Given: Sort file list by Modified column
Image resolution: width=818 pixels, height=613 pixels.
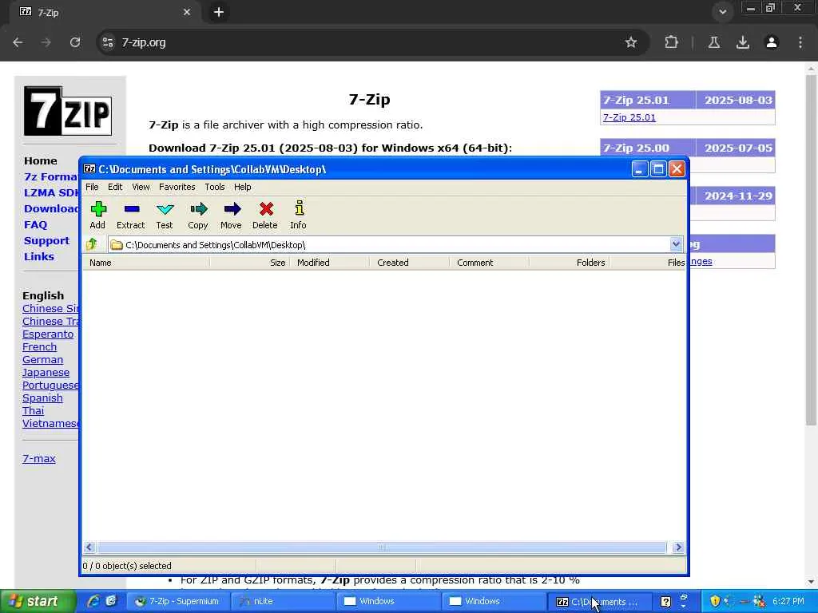Looking at the screenshot, I should (329, 262).
